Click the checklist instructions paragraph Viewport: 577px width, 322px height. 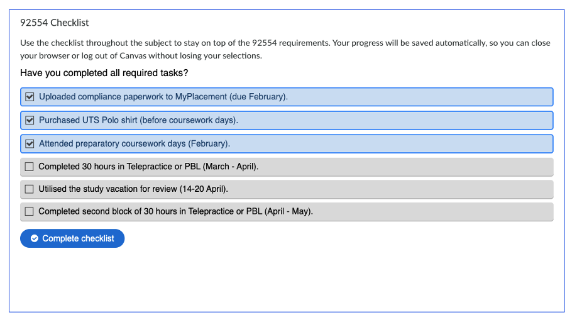coord(285,49)
